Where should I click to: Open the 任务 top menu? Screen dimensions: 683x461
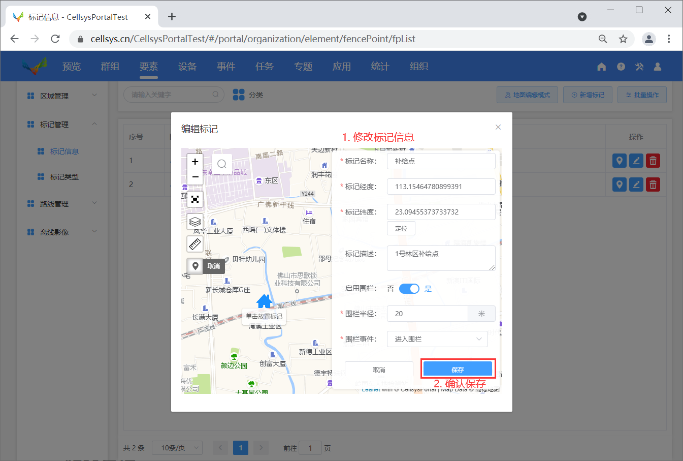pyautogui.click(x=265, y=67)
